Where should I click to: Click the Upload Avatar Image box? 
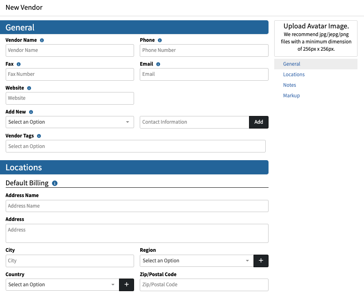316,39
